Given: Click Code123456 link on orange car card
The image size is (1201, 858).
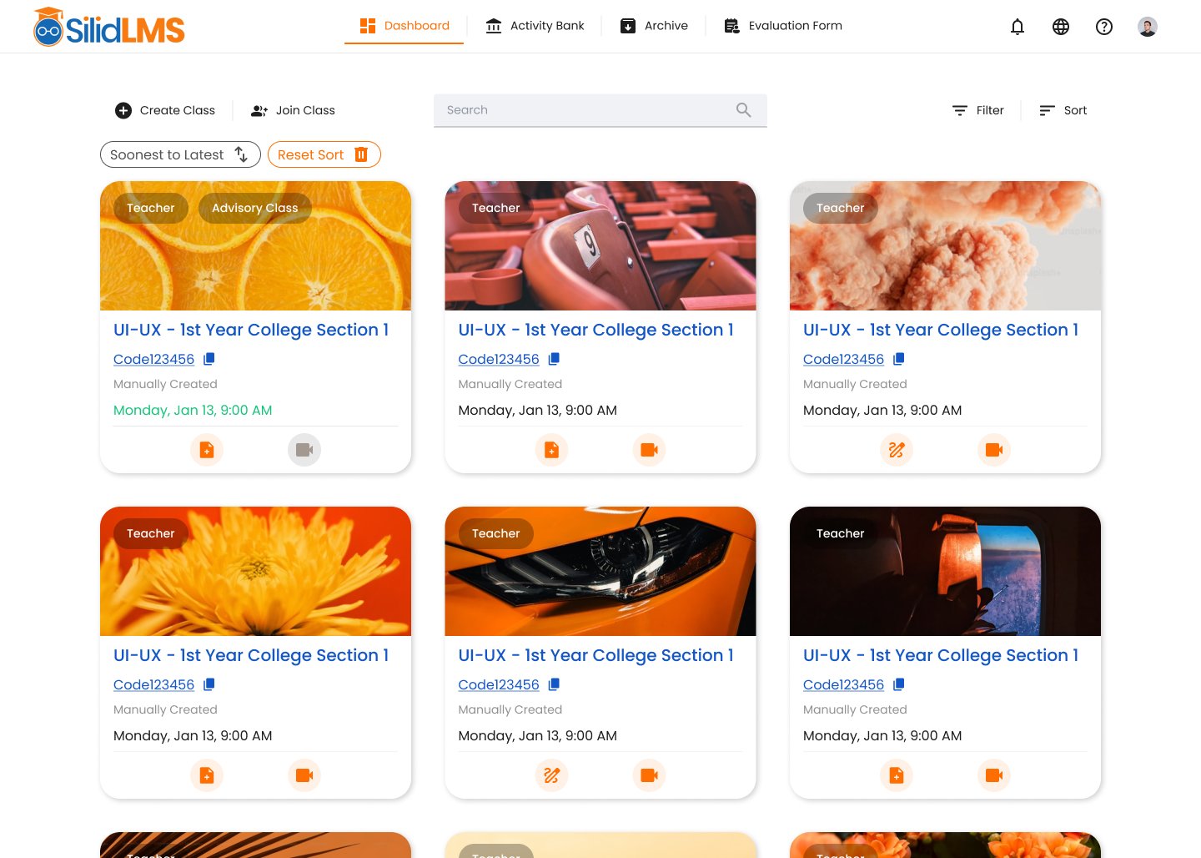Looking at the screenshot, I should (x=499, y=684).
